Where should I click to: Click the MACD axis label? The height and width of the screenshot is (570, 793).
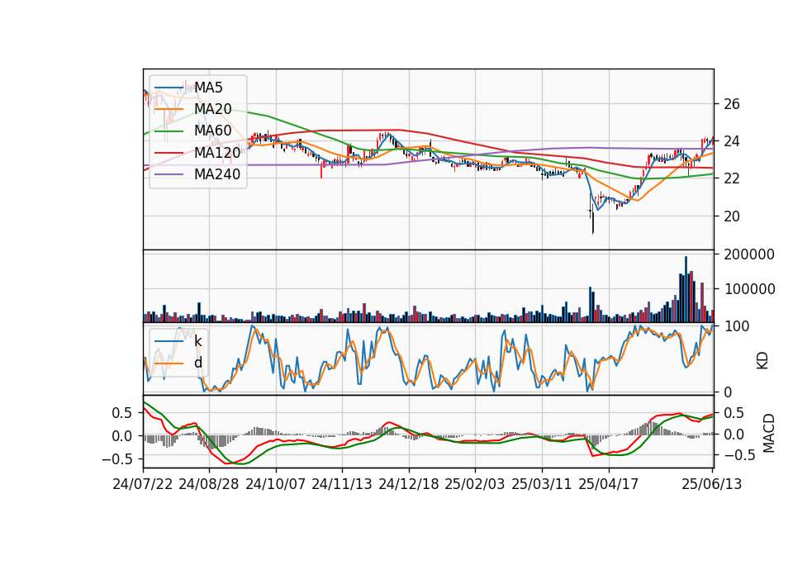tap(769, 434)
